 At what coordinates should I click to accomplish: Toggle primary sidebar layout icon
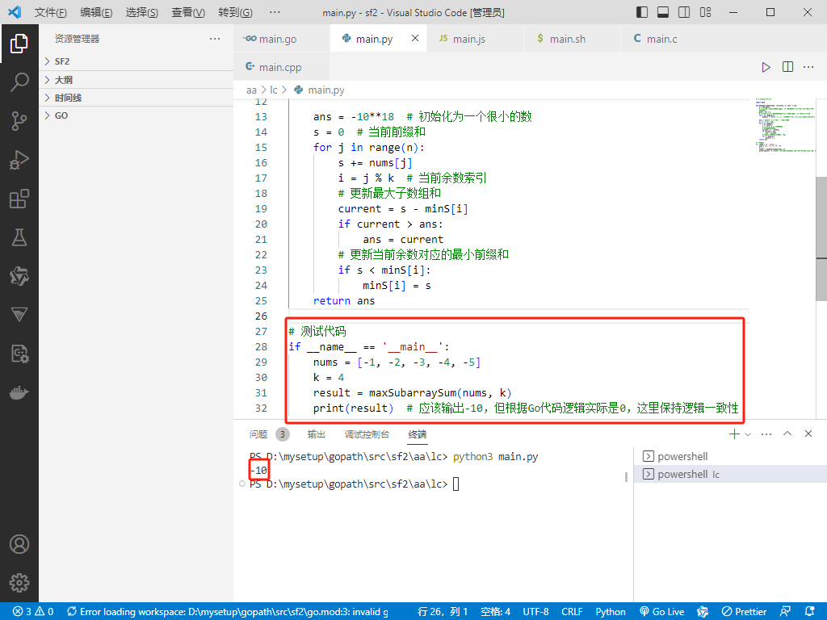642,12
